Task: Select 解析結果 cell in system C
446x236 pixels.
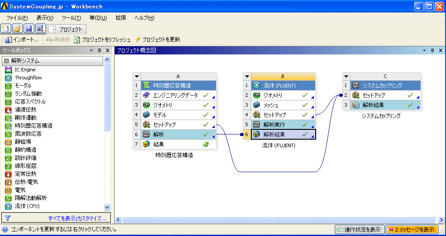Action: point(385,105)
